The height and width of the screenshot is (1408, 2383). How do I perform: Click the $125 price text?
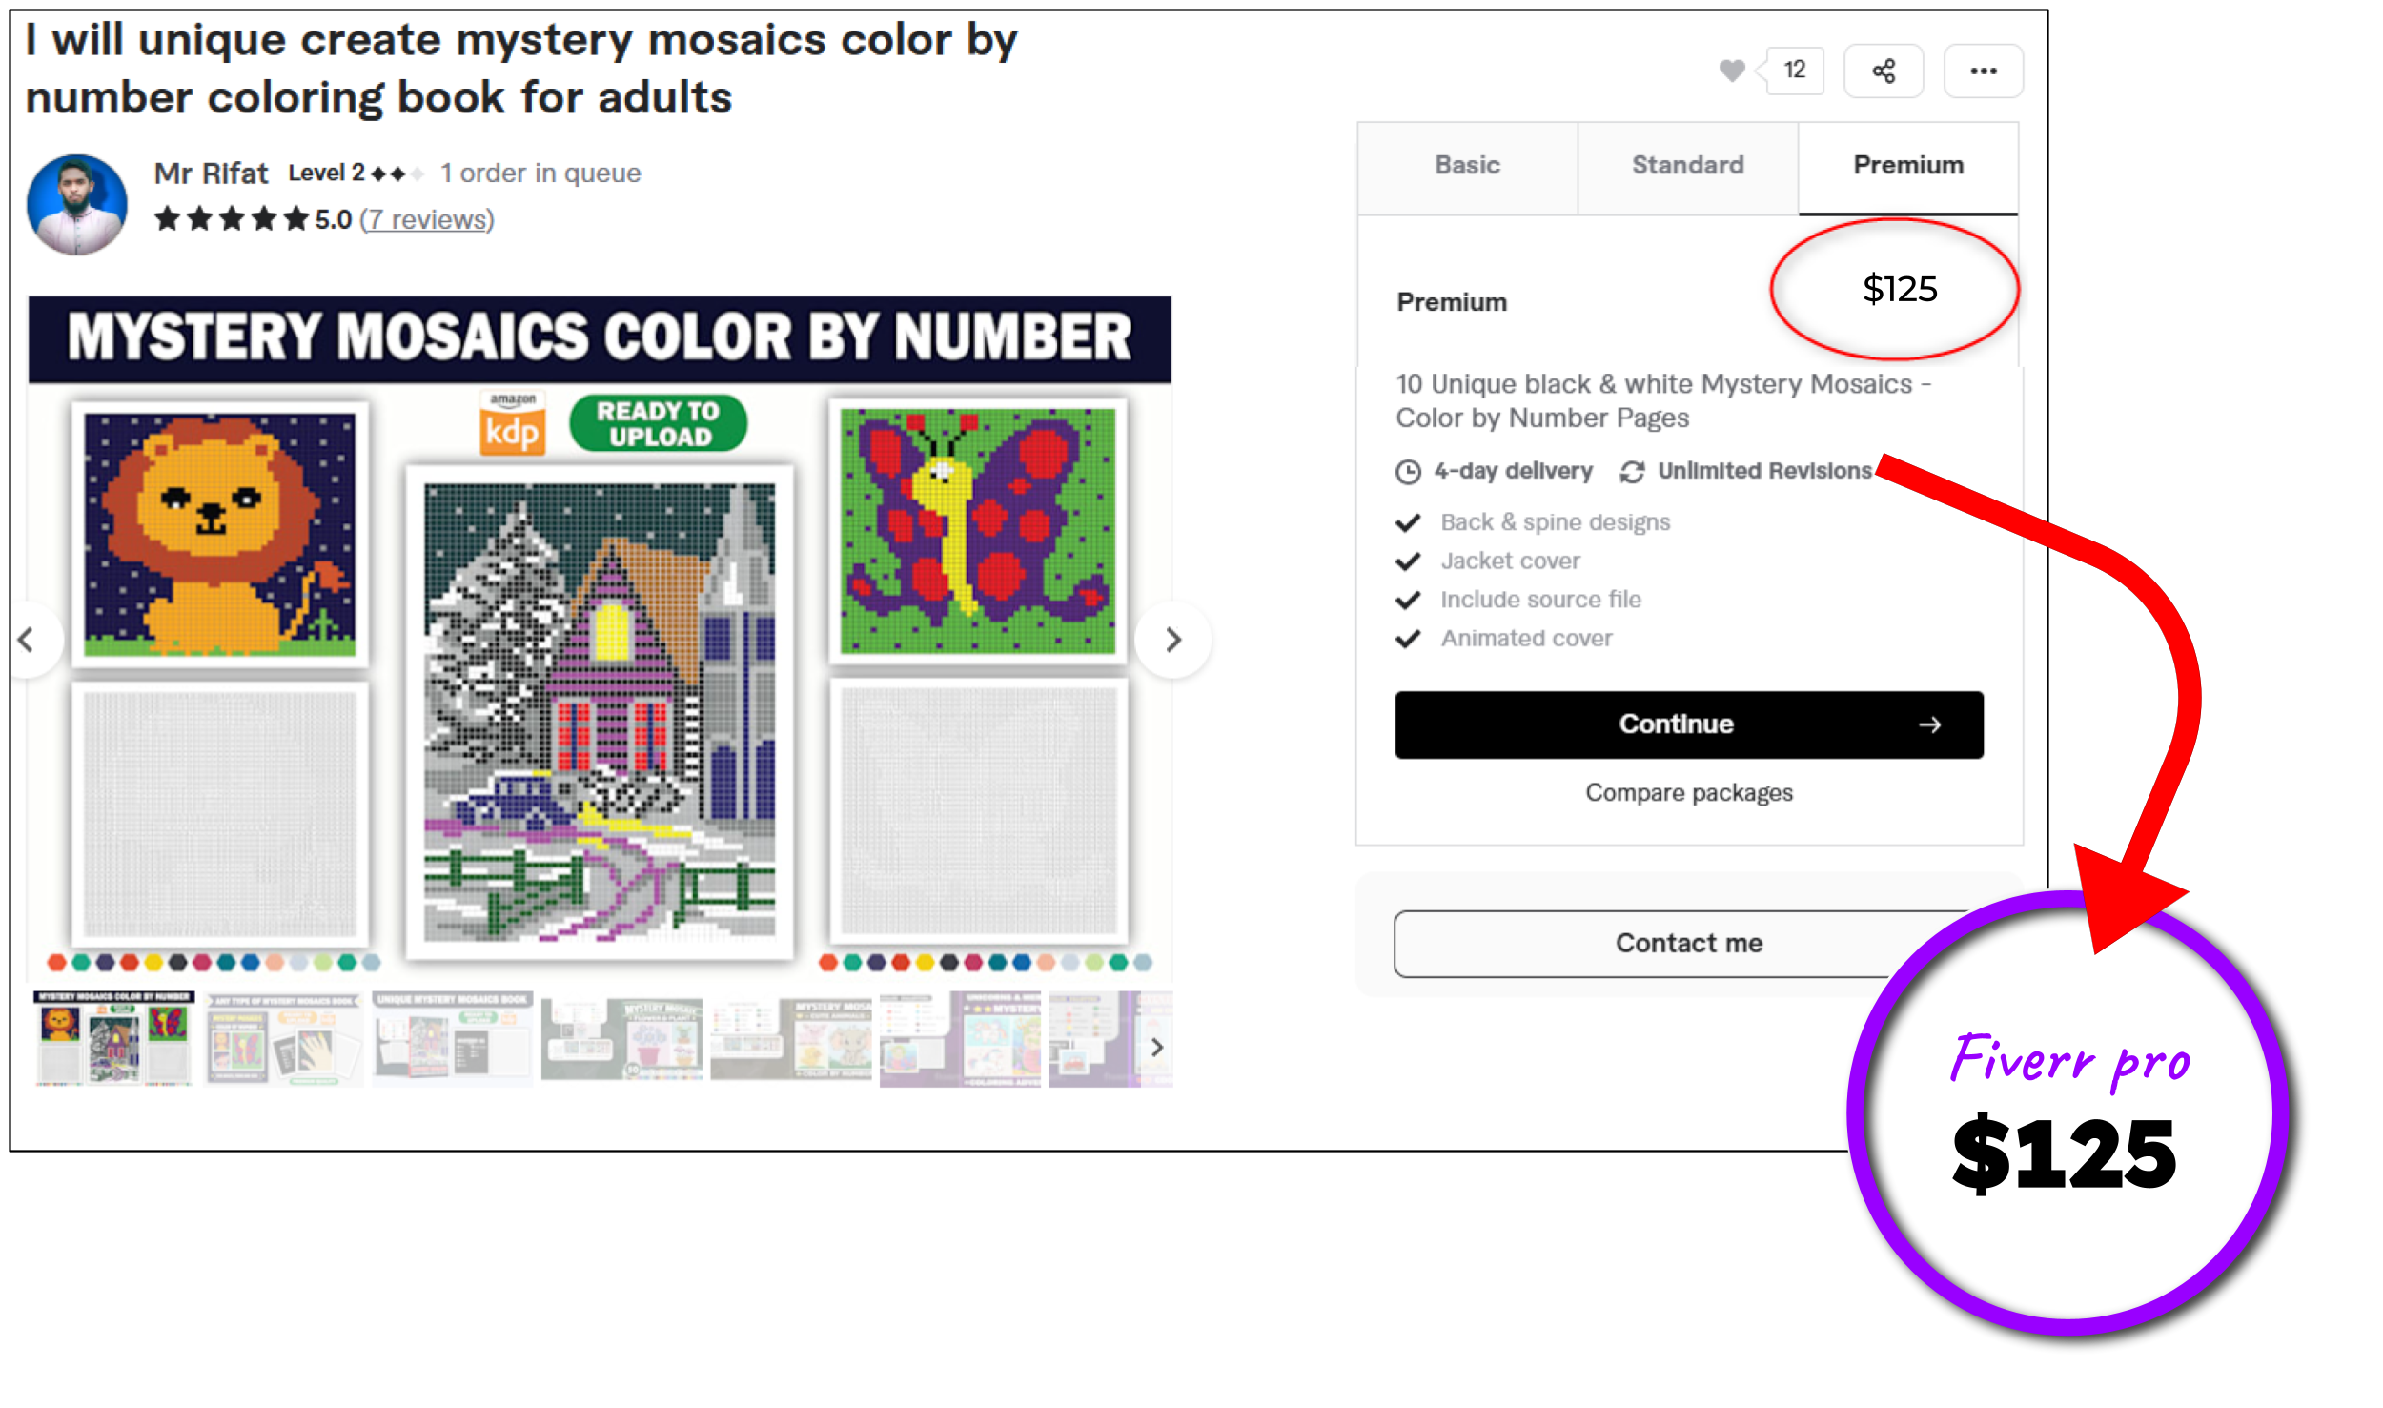1900,289
